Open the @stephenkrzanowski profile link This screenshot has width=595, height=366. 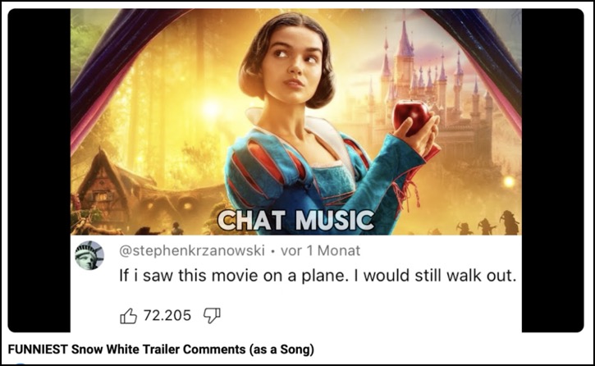[x=192, y=250]
